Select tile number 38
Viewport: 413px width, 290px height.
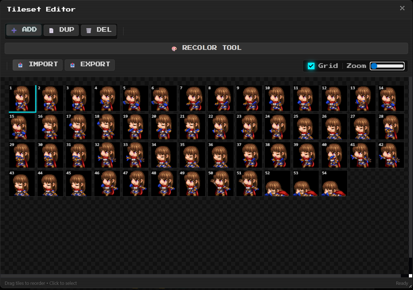(278, 155)
